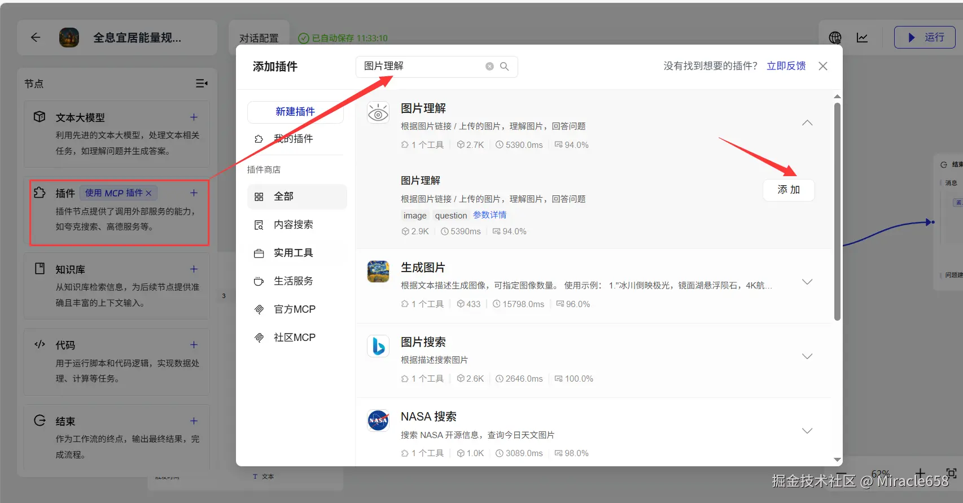Image resolution: width=963 pixels, height=503 pixels.
Task: Click the 立即反馈 link
Action: pos(786,66)
